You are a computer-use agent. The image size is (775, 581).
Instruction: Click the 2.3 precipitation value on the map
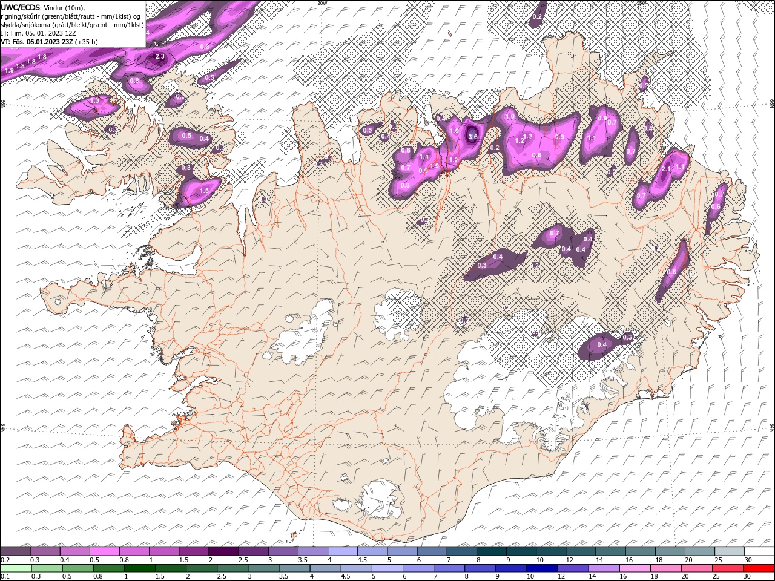click(160, 57)
